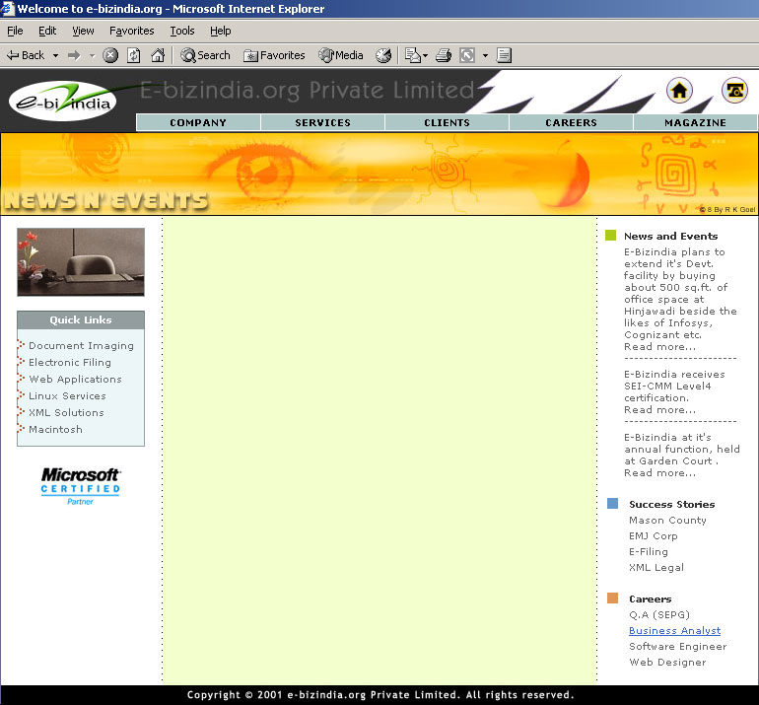Open the XML Legal success story
This screenshot has width=759, height=705.
656,568
